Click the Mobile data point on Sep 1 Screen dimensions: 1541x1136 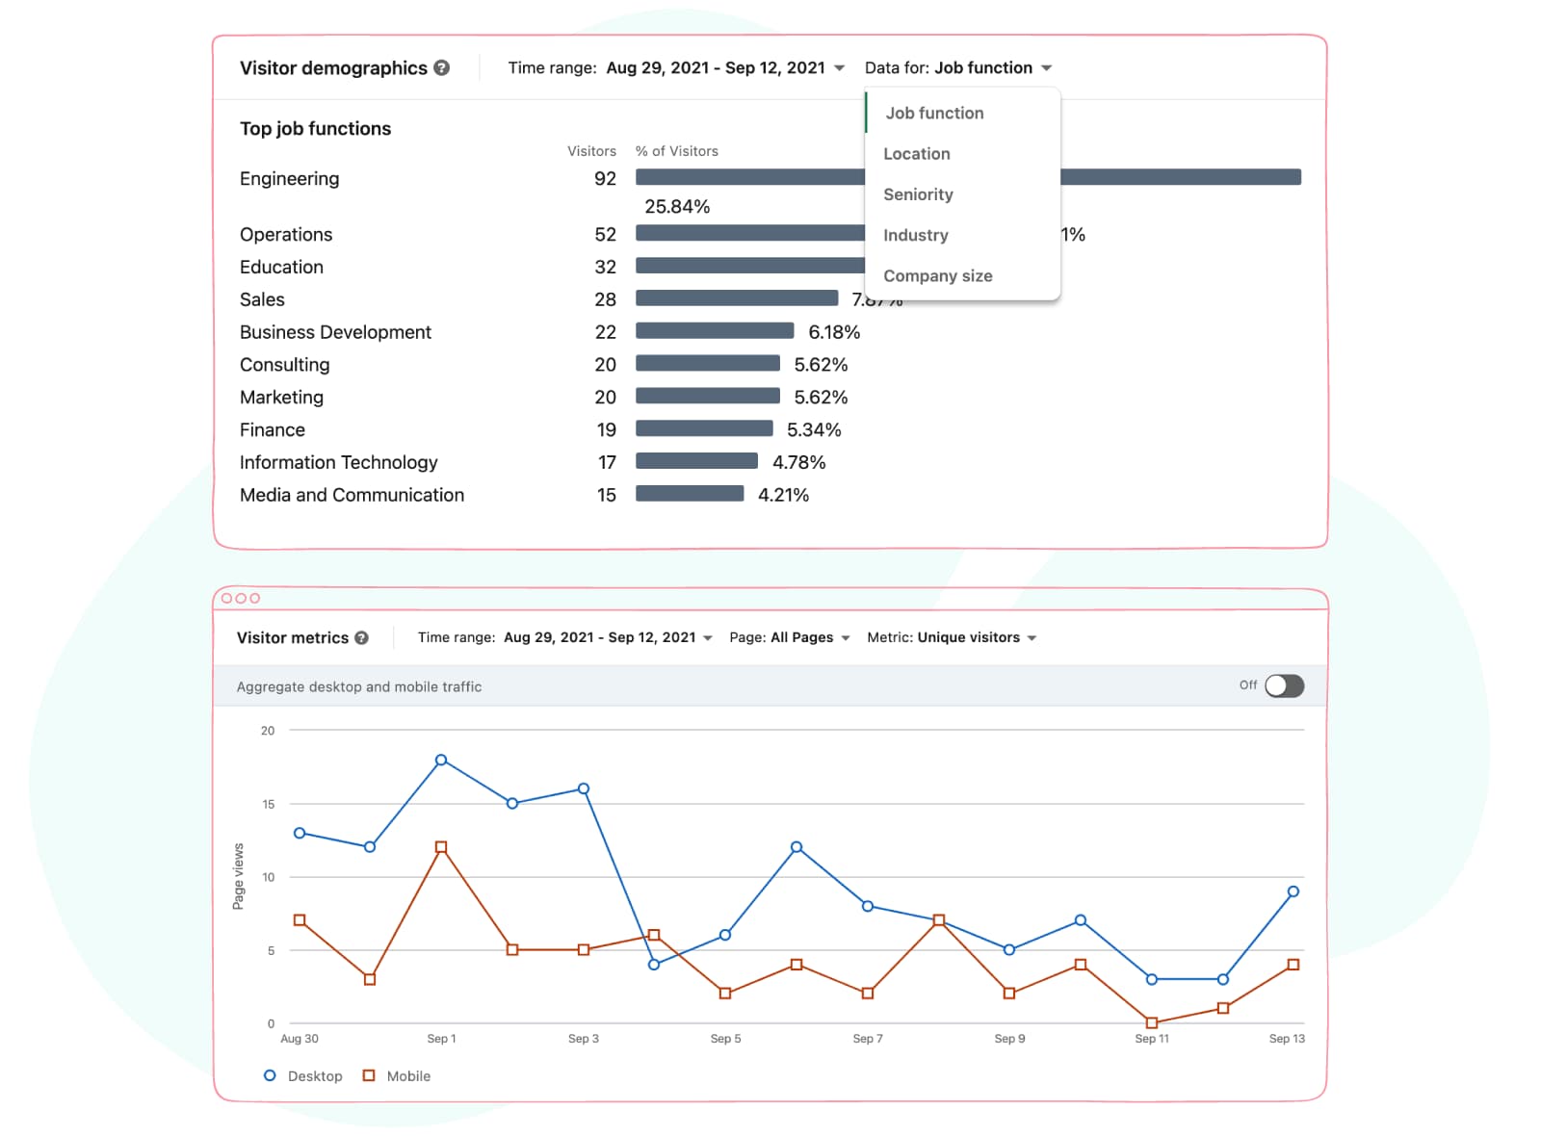point(441,847)
